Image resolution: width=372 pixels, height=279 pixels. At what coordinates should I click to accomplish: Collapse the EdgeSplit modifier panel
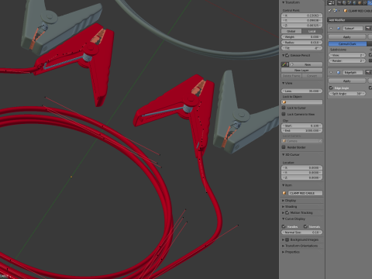click(x=331, y=72)
